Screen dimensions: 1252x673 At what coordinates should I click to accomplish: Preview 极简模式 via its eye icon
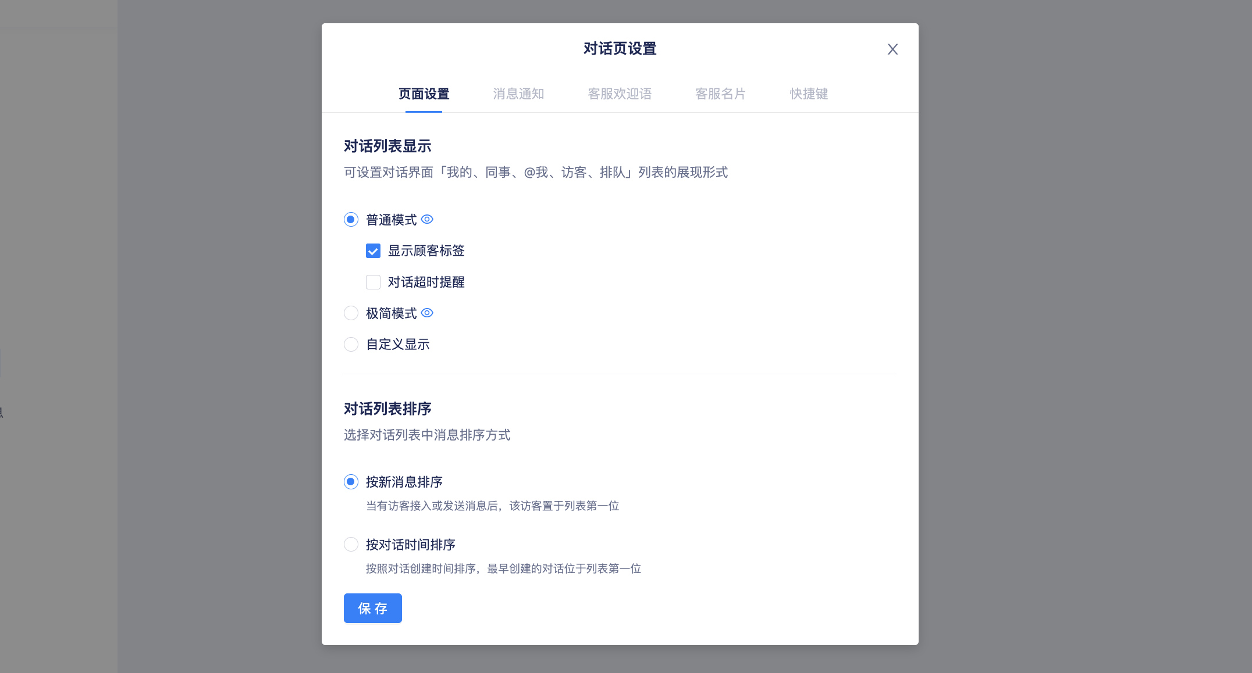[x=427, y=313]
